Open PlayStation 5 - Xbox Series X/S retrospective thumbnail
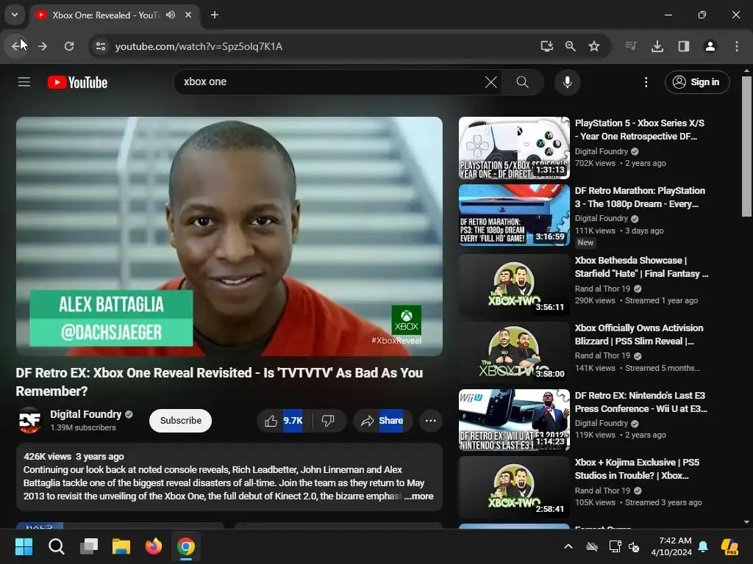Viewport: 753px width, 564px height. click(x=514, y=148)
